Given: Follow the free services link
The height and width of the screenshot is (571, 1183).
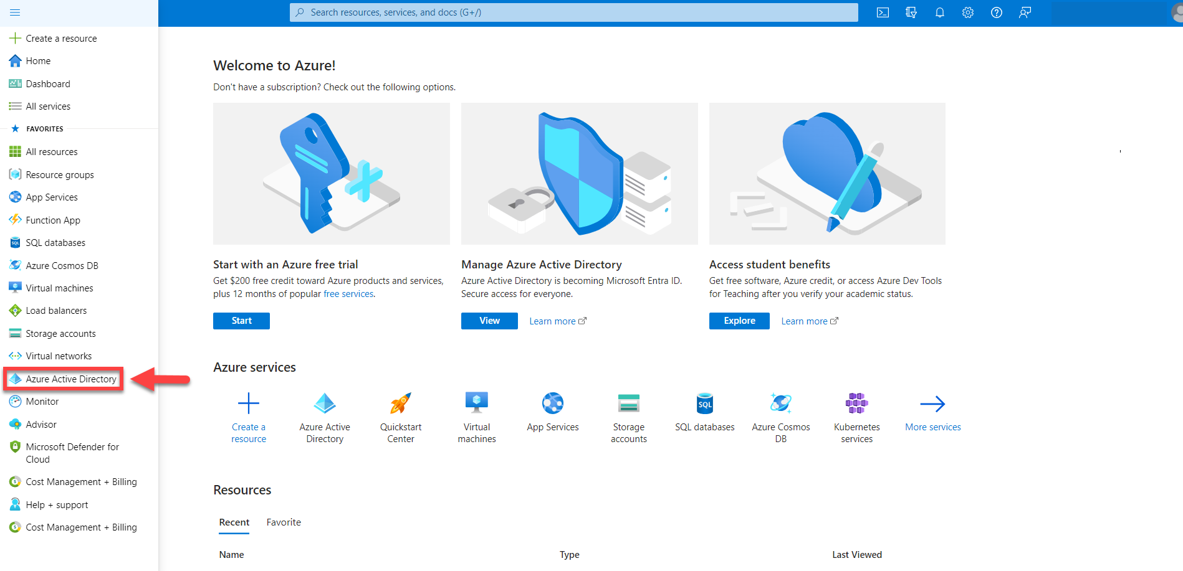Looking at the screenshot, I should coord(348,294).
